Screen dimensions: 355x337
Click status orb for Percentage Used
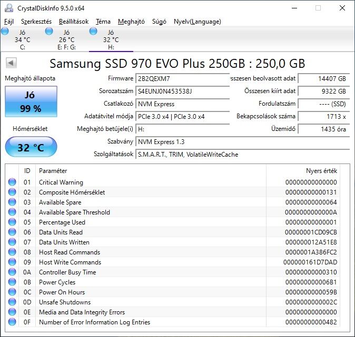(12, 222)
